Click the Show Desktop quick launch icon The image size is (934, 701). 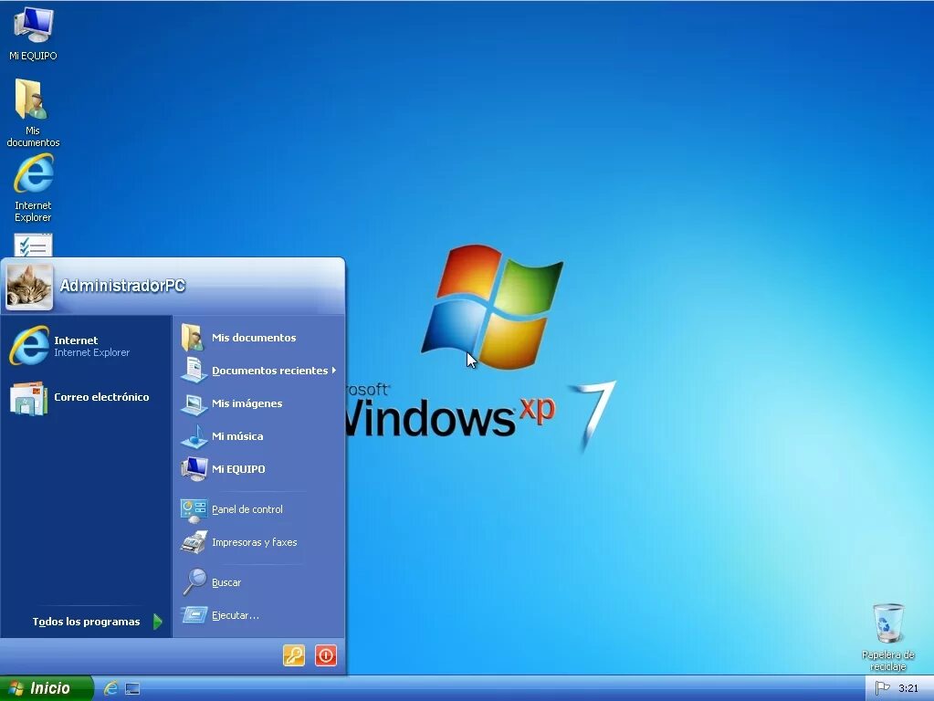[132, 689]
